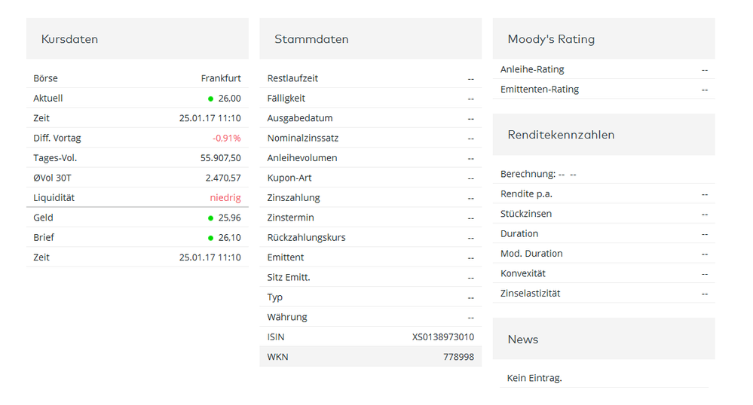Click the Berechnung label in Renditekennzahlen
Screen dimensions: 753x405
click(528, 174)
